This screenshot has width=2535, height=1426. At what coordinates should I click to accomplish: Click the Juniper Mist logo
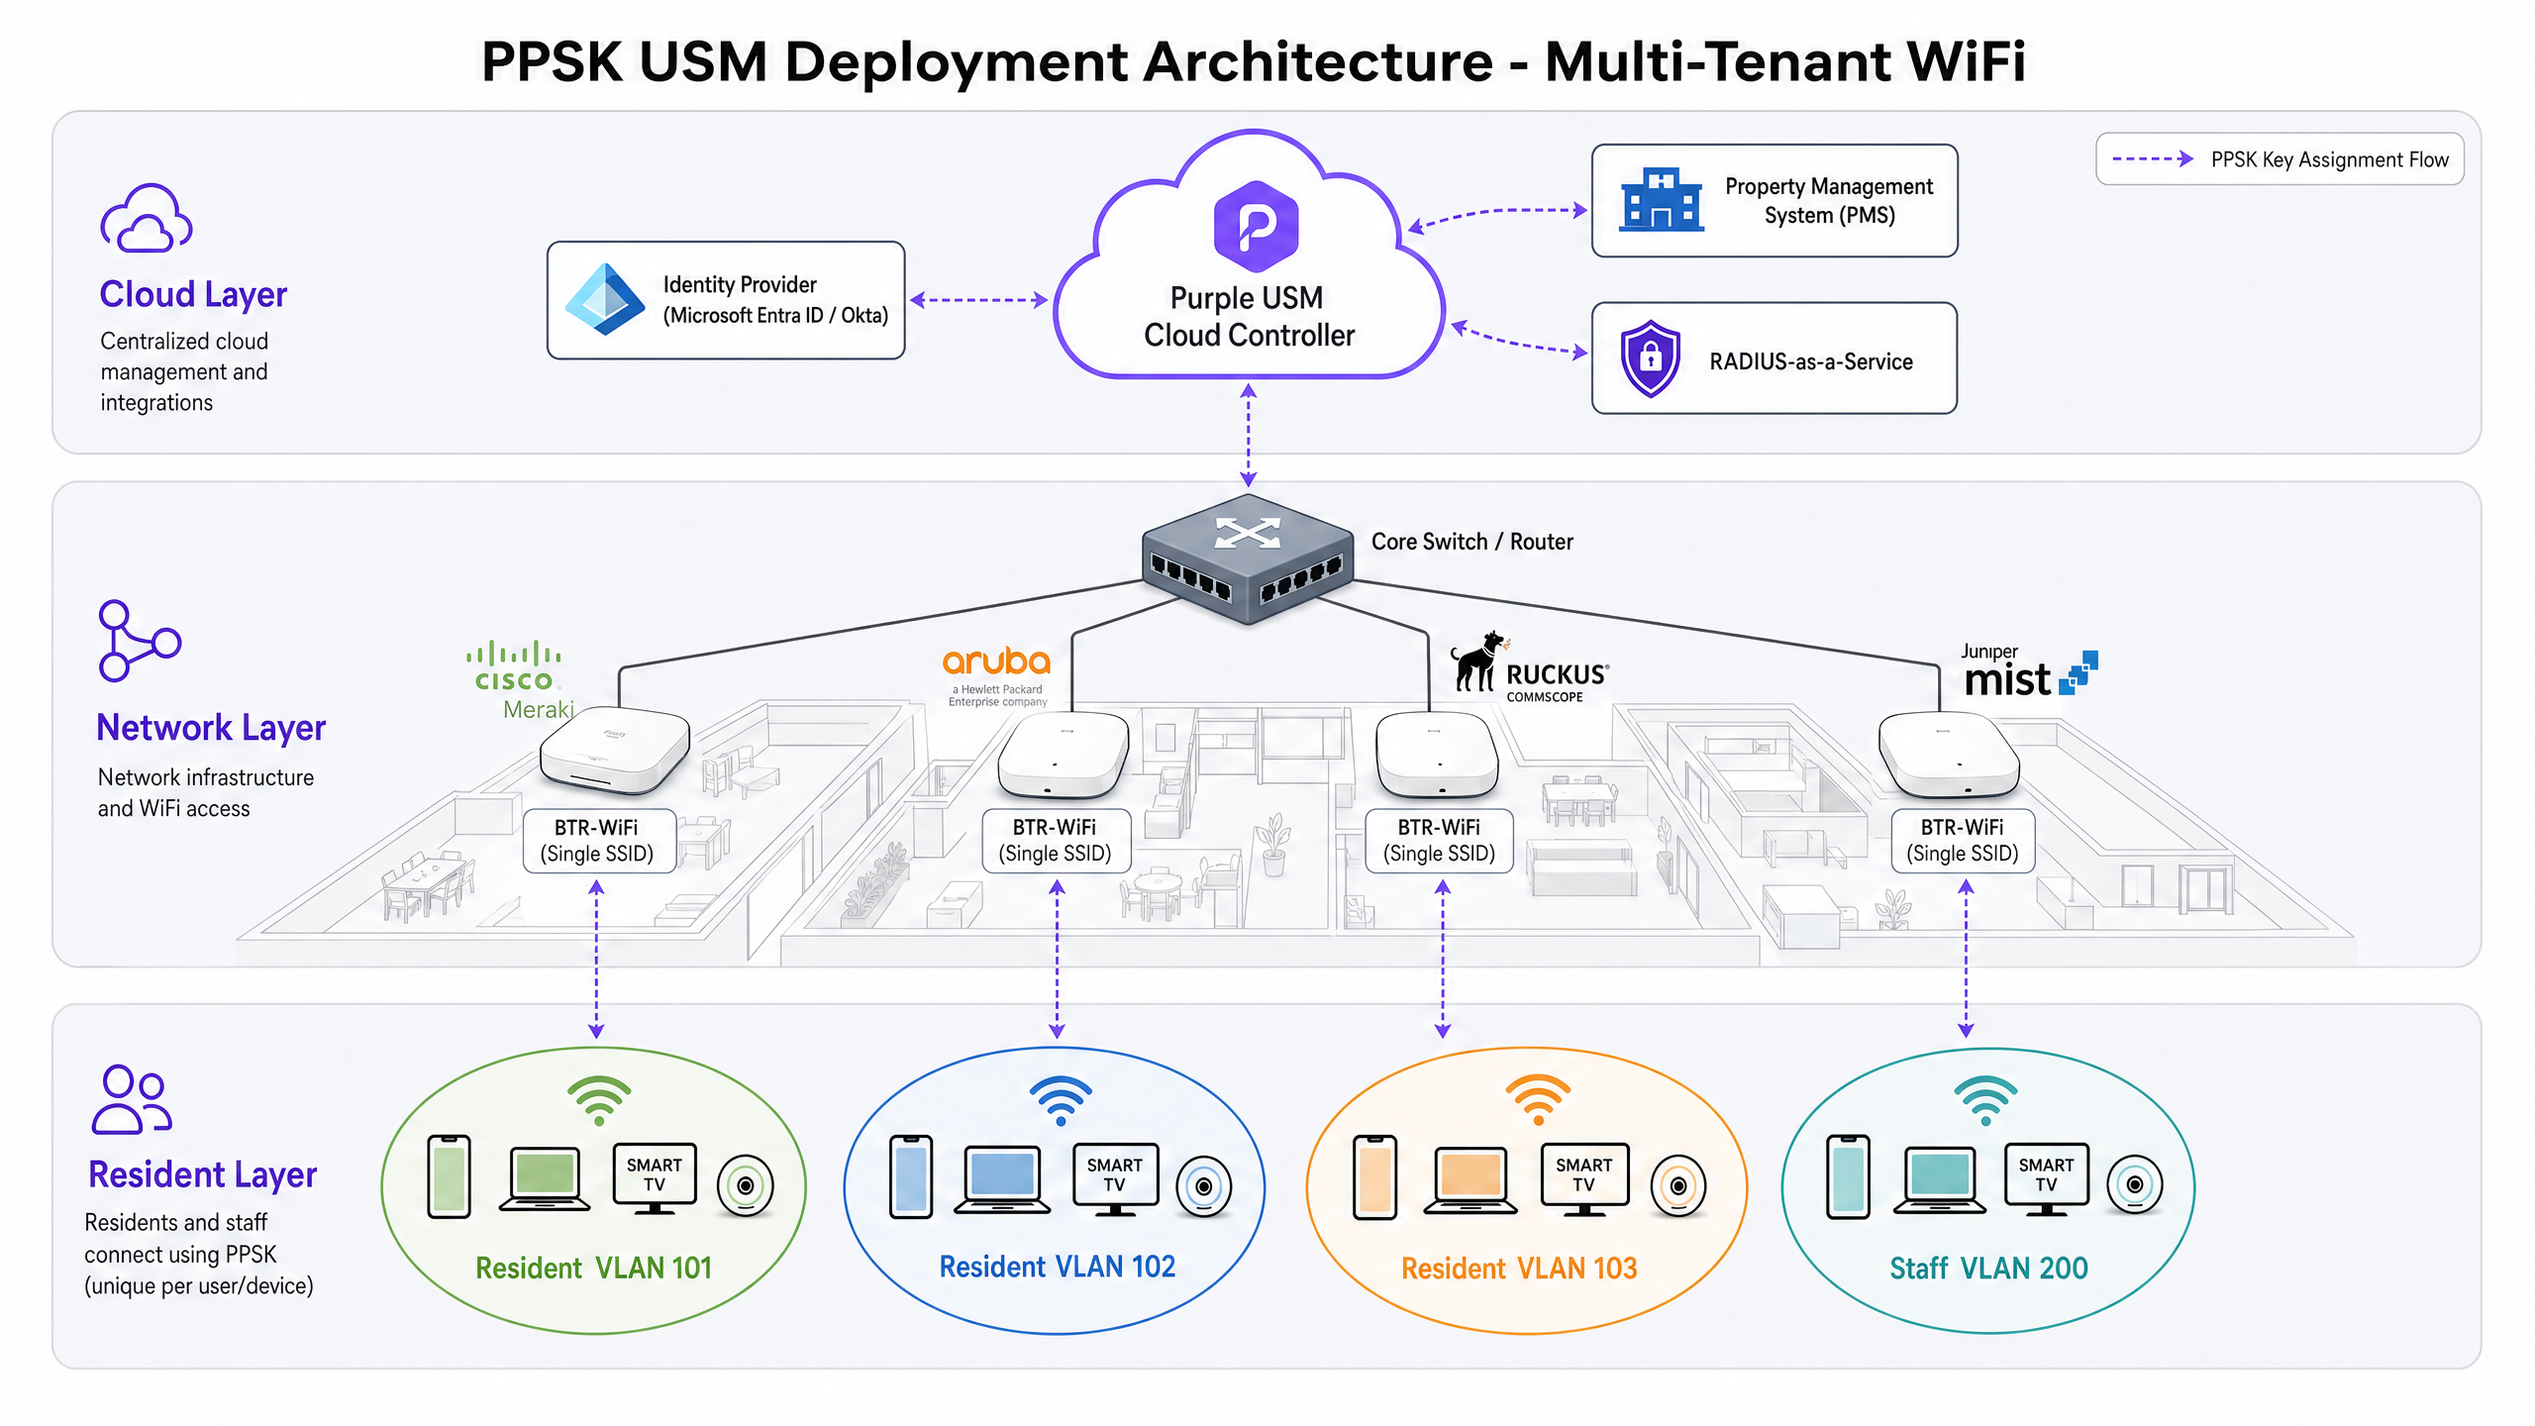pyautogui.click(x=2028, y=670)
